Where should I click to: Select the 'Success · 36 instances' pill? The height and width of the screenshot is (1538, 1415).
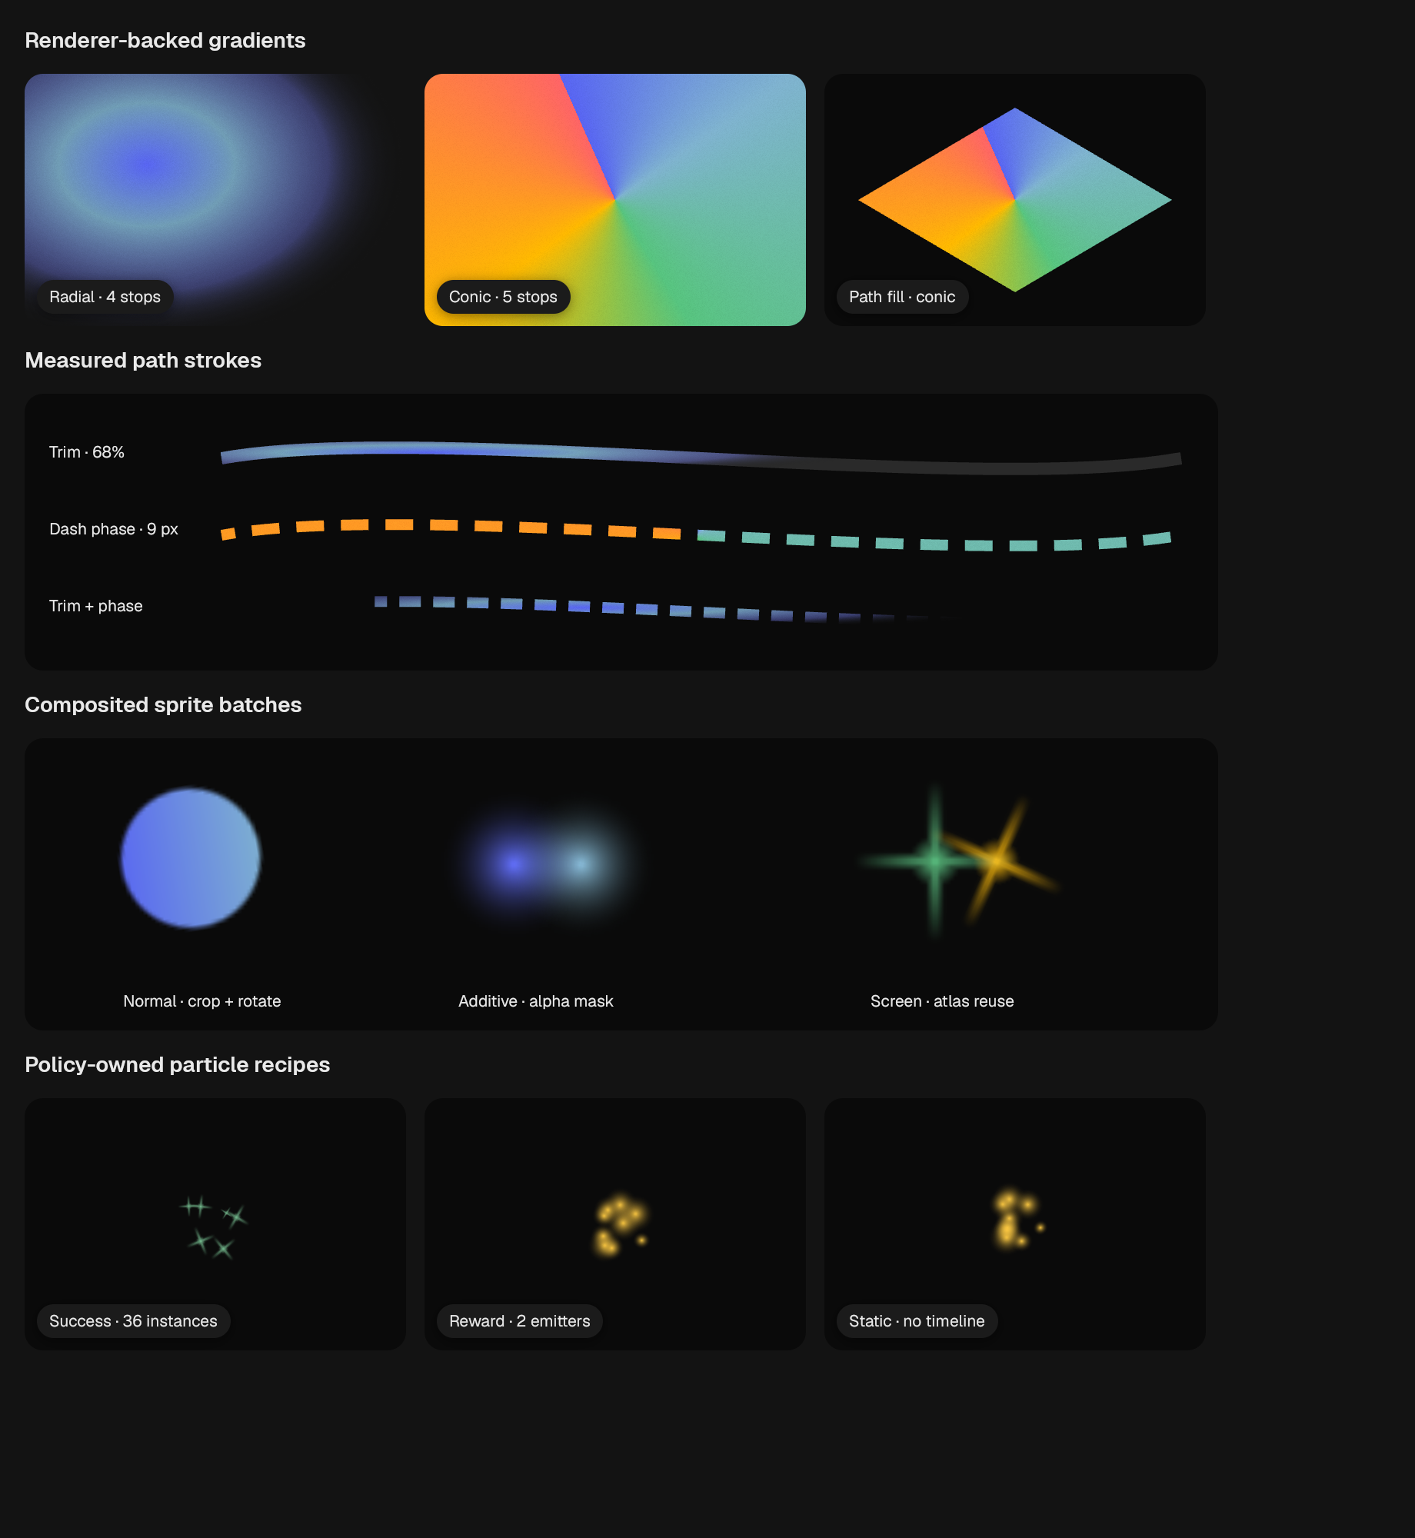coord(134,1321)
